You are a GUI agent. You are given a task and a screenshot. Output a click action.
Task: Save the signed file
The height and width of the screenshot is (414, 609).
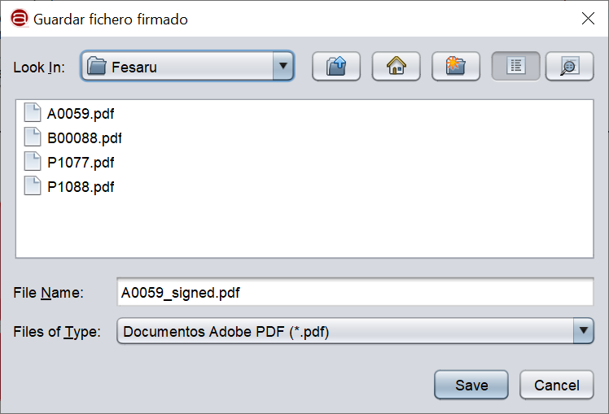[471, 385]
